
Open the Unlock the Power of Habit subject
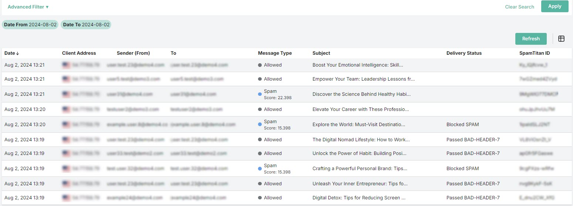359,153
